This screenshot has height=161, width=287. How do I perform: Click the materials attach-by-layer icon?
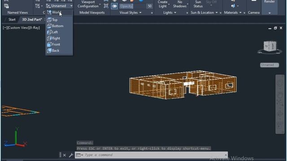pyautogui.click(x=233, y=6)
